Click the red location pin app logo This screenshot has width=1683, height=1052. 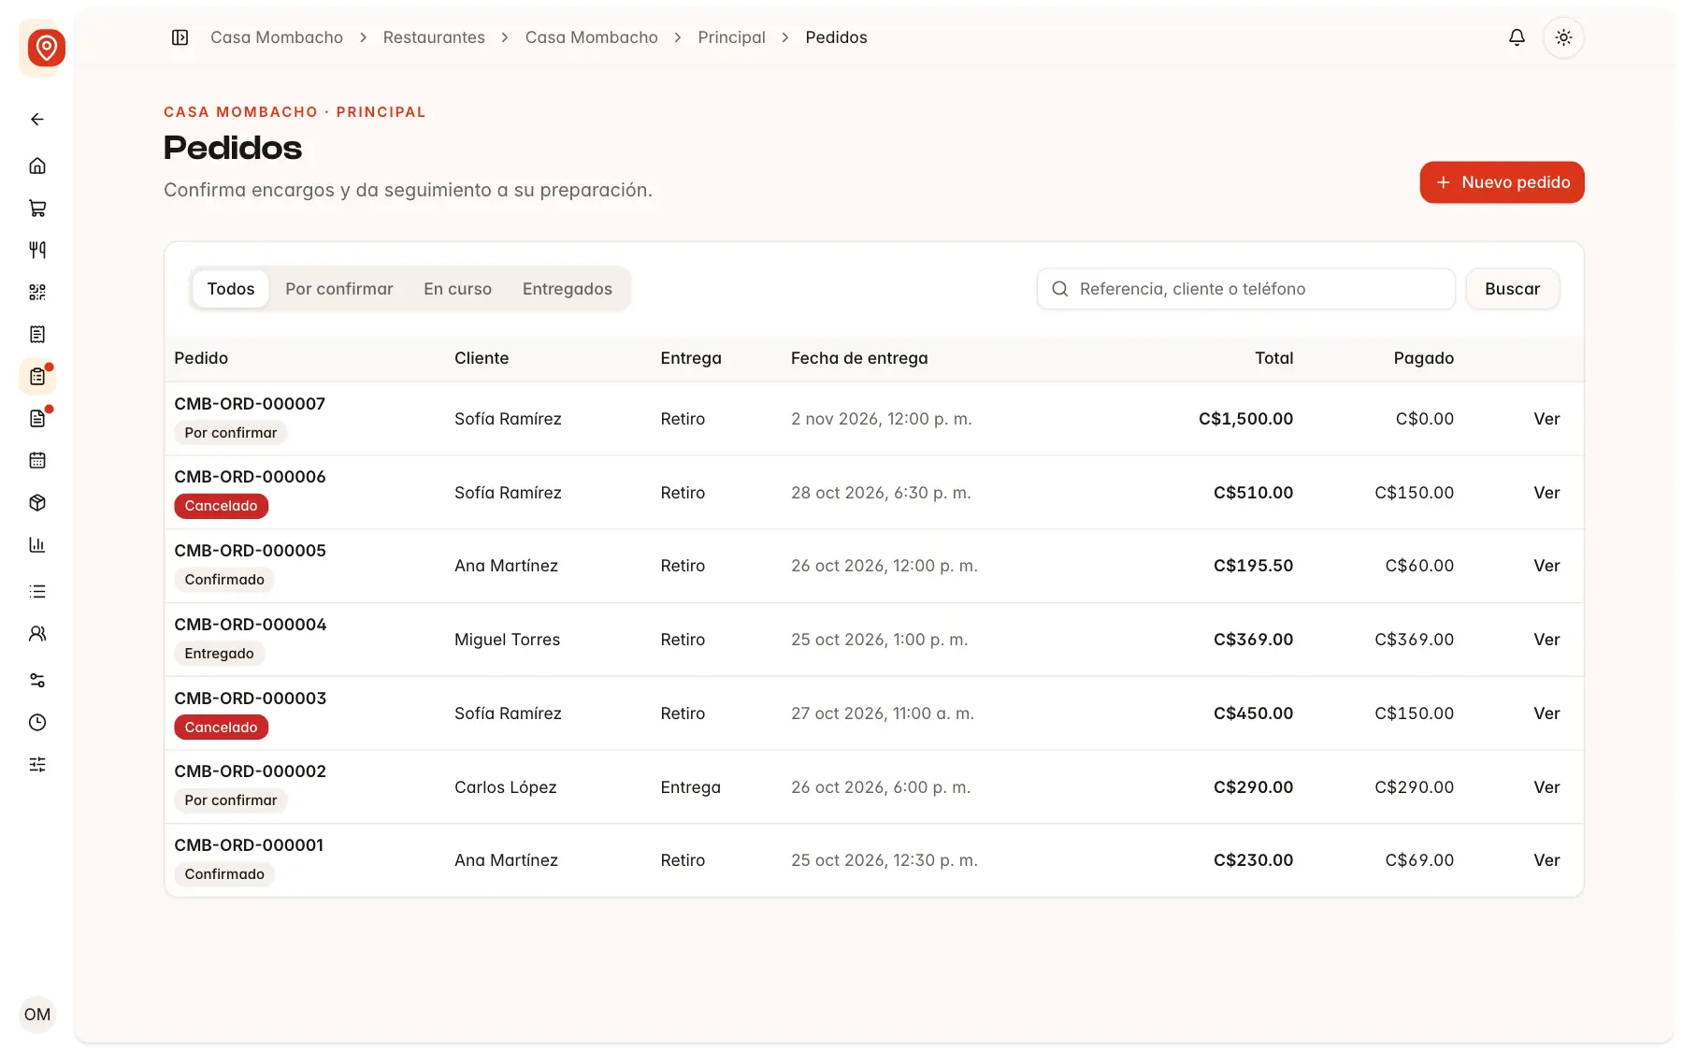click(46, 48)
